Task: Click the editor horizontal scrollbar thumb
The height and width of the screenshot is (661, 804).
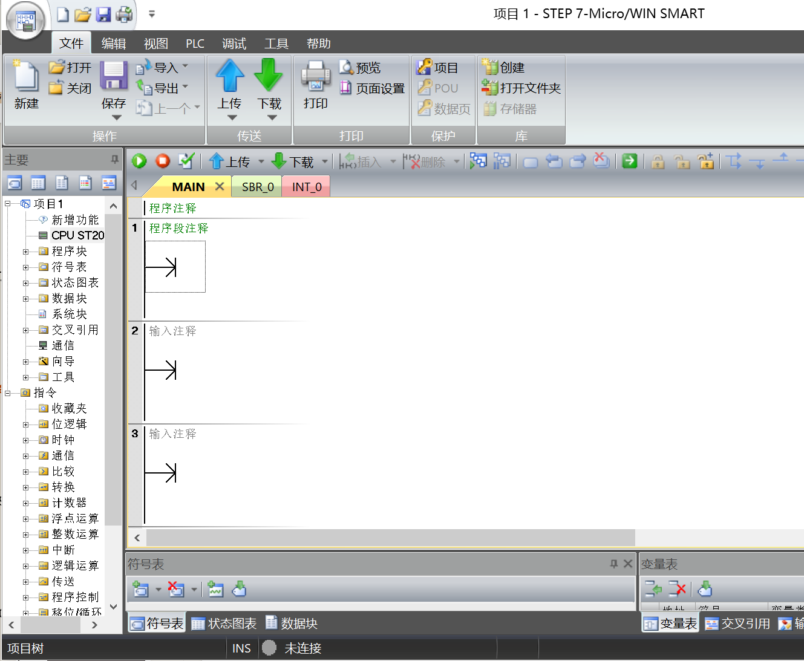Action: [x=391, y=537]
